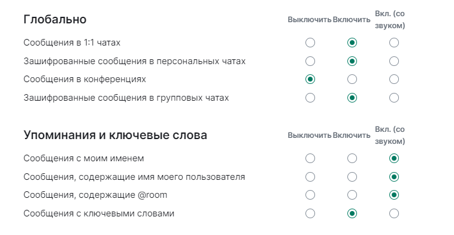This screenshot has height=235, width=454.
Task: Turn off messages containing @room
Action: click(310, 195)
